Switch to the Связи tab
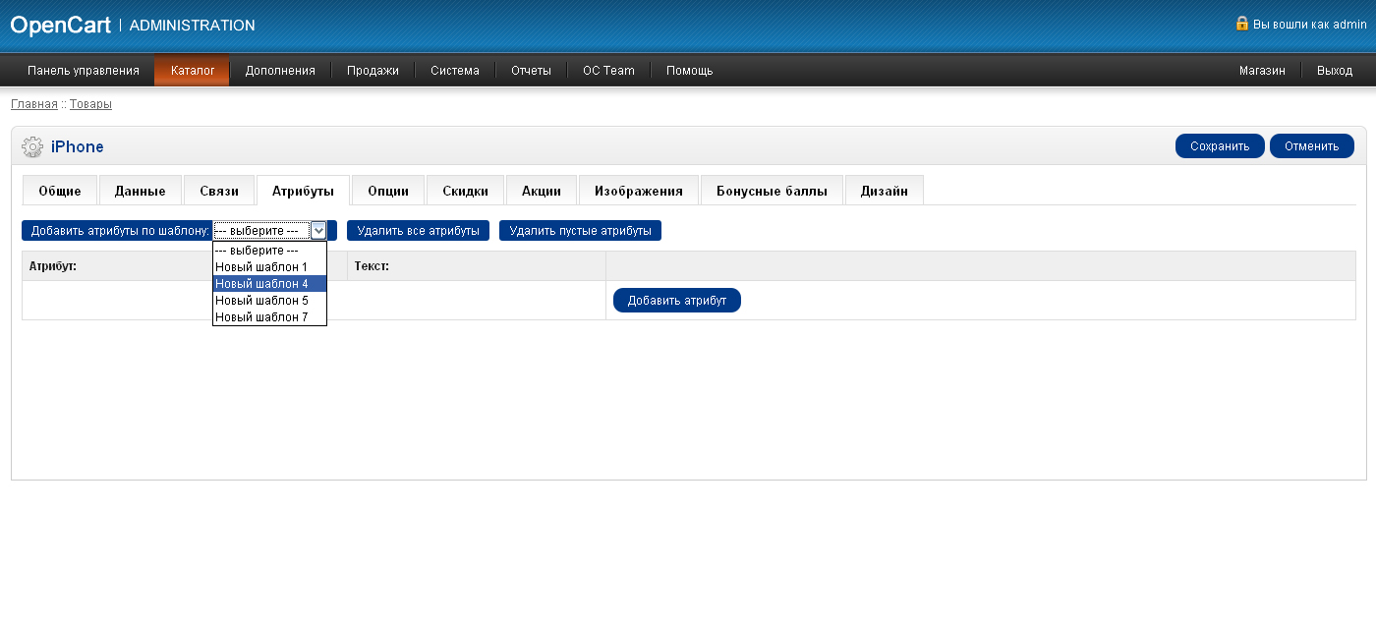Screen dimensions: 1376x624 click(219, 191)
